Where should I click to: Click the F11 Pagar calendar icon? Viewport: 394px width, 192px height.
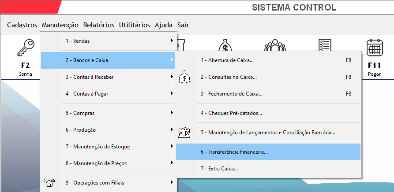[375, 48]
